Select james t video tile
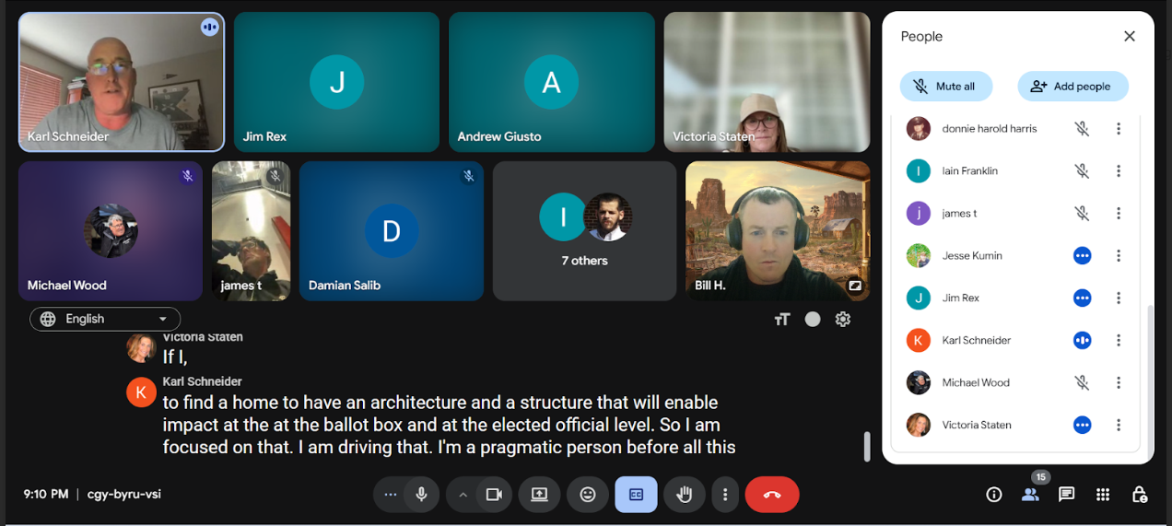 [251, 231]
